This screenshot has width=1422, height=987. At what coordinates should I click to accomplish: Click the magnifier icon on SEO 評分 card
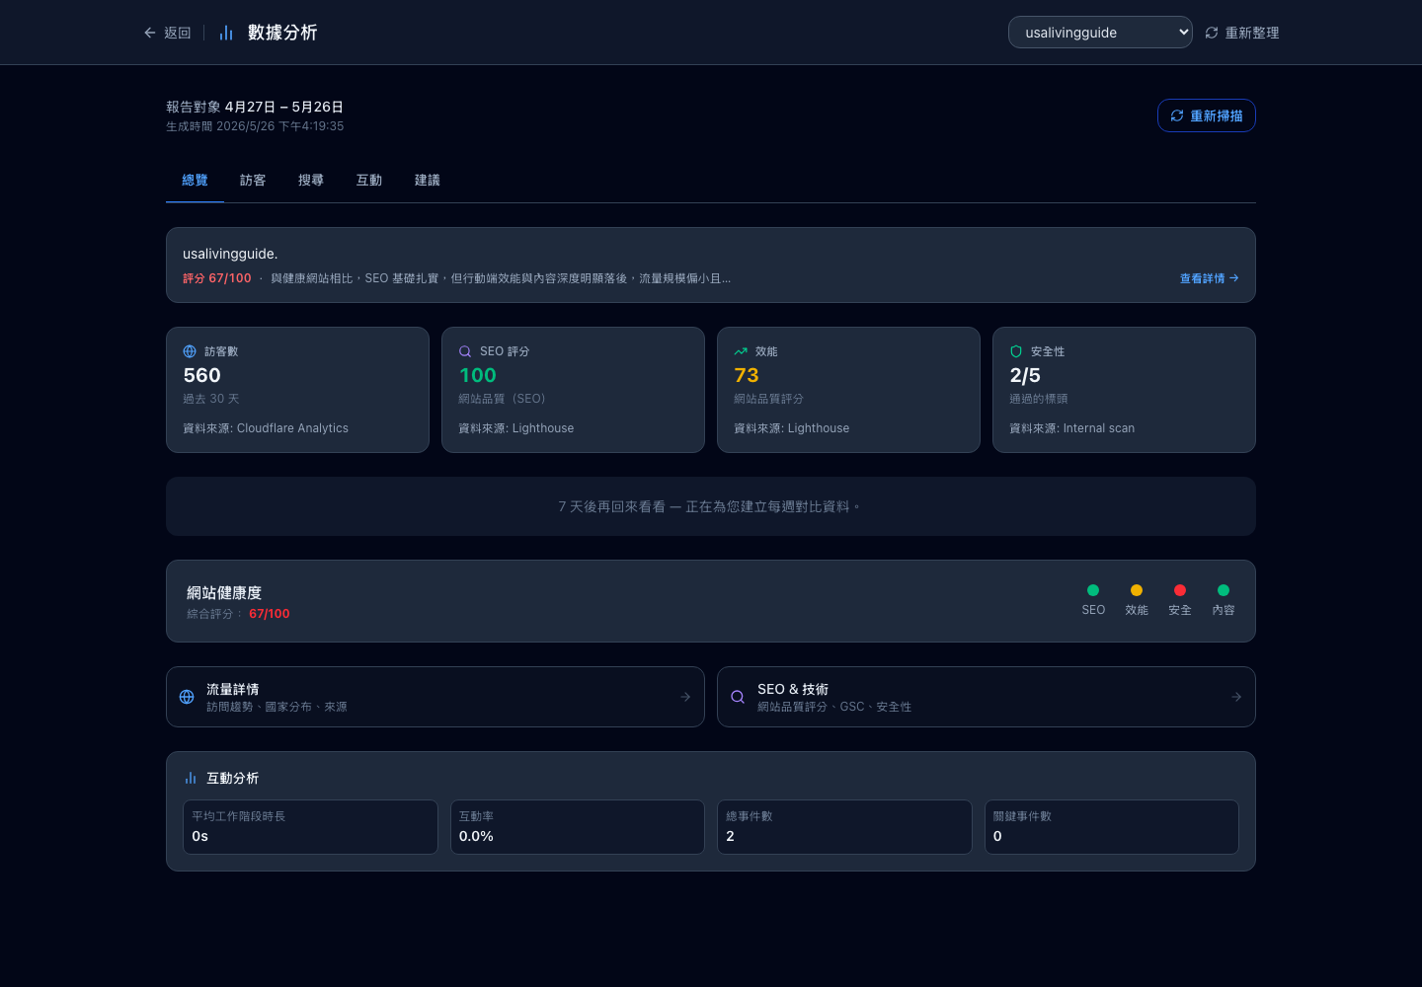(x=465, y=351)
